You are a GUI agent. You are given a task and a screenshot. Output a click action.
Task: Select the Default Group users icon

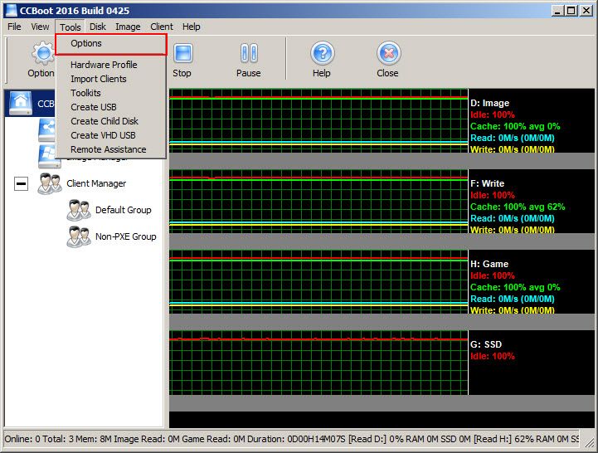[x=79, y=210]
